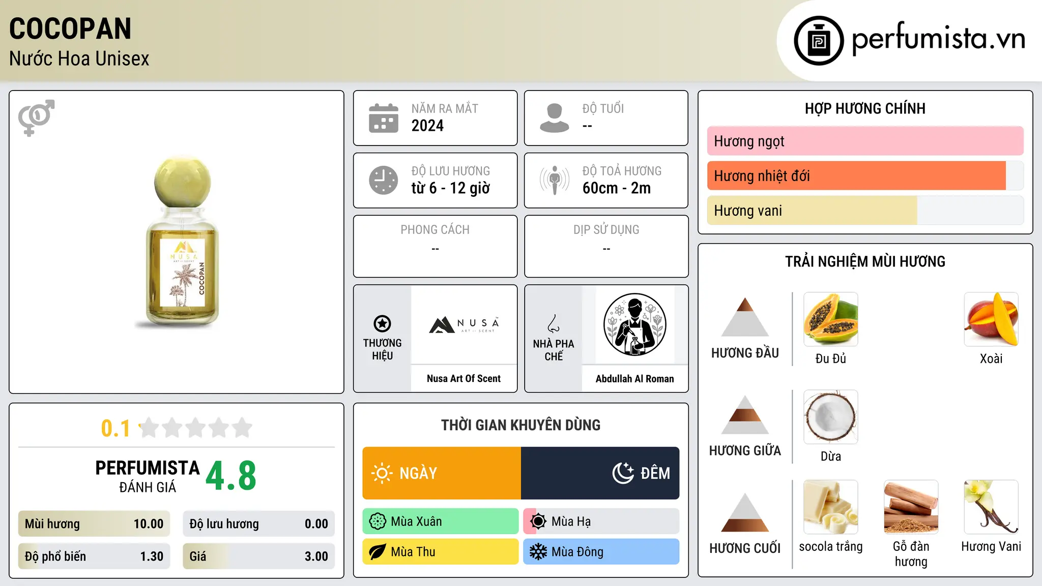Click the Thời gian khuyên dùng heading

click(x=521, y=425)
